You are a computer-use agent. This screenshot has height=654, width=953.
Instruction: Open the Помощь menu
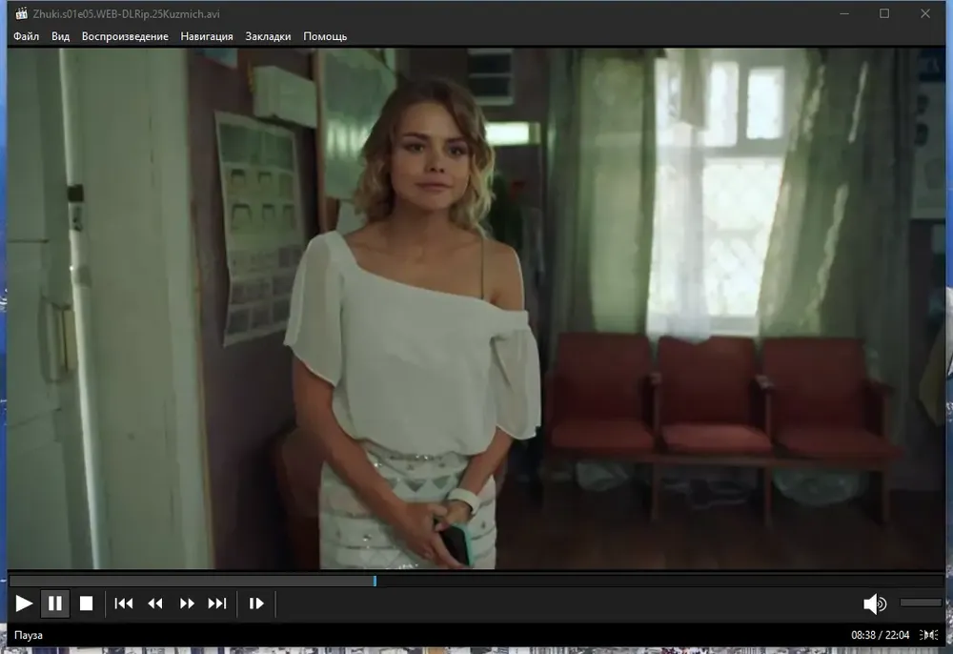tap(325, 36)
